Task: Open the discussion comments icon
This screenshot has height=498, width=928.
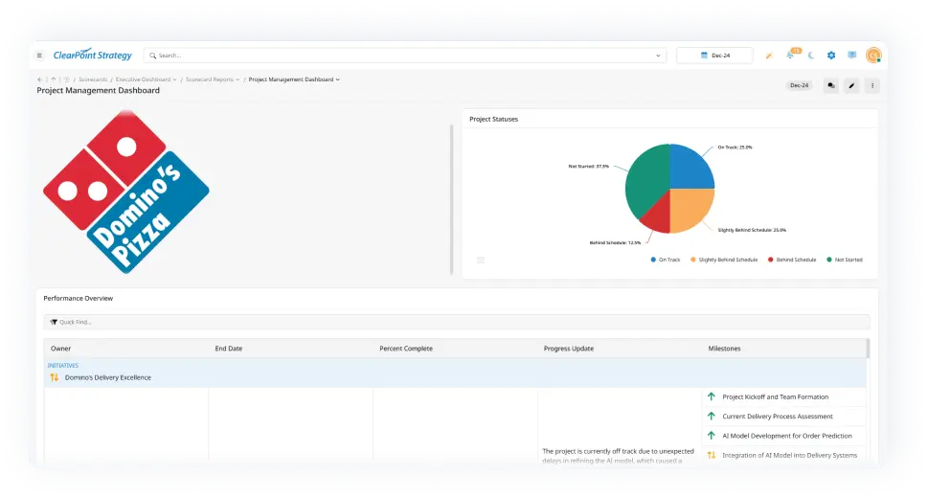Action: (831, 86)
